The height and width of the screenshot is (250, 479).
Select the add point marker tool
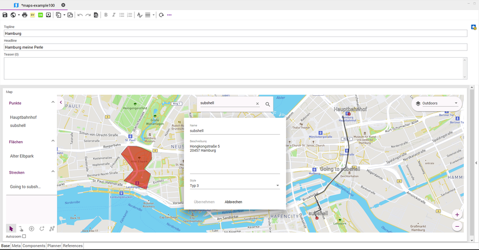(x=31, y=229)
